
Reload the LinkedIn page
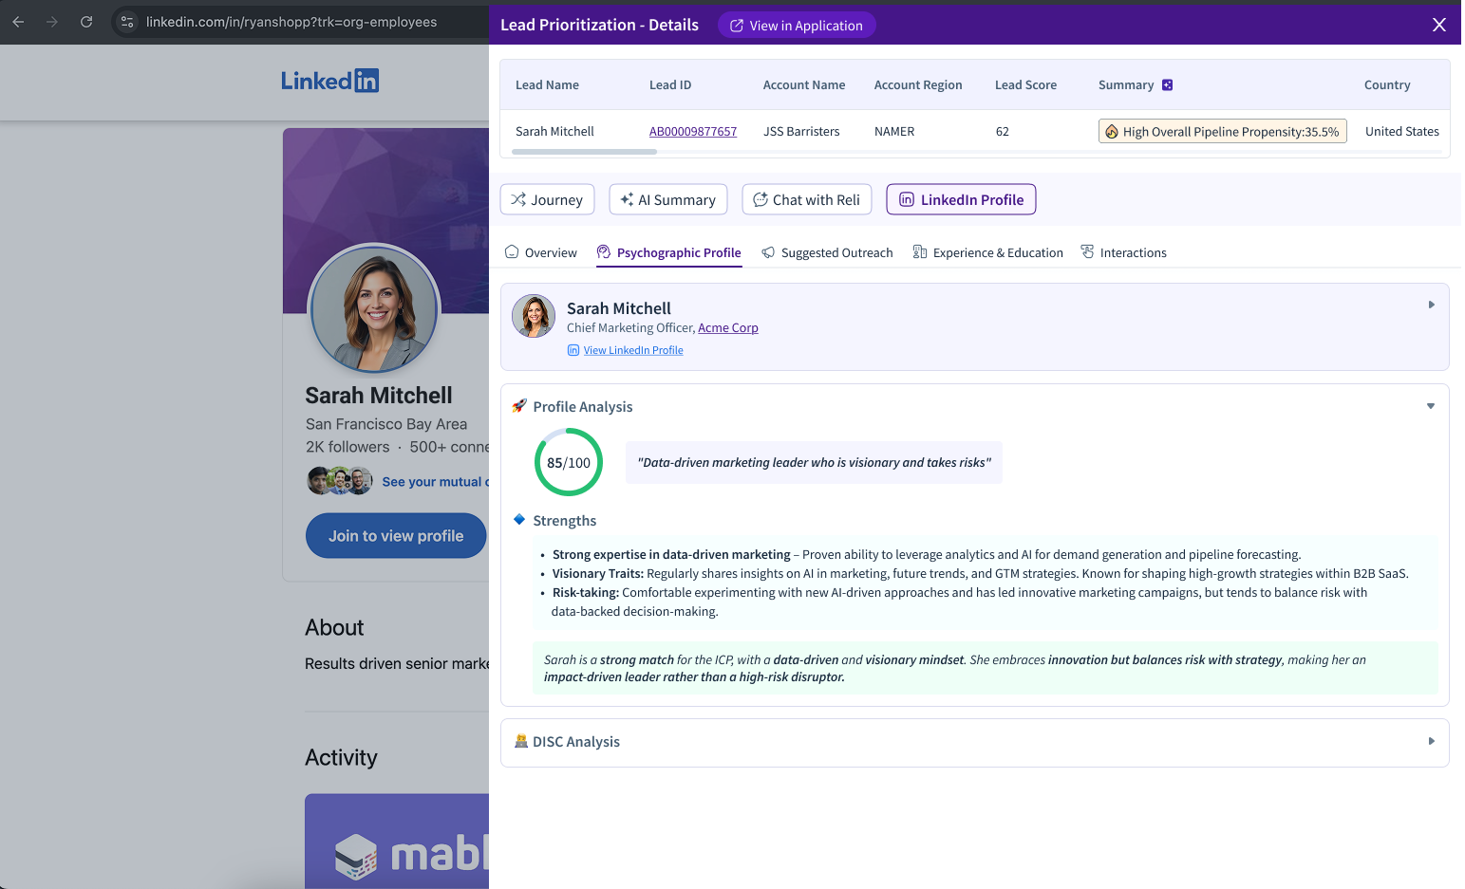(x=86, y=22)
